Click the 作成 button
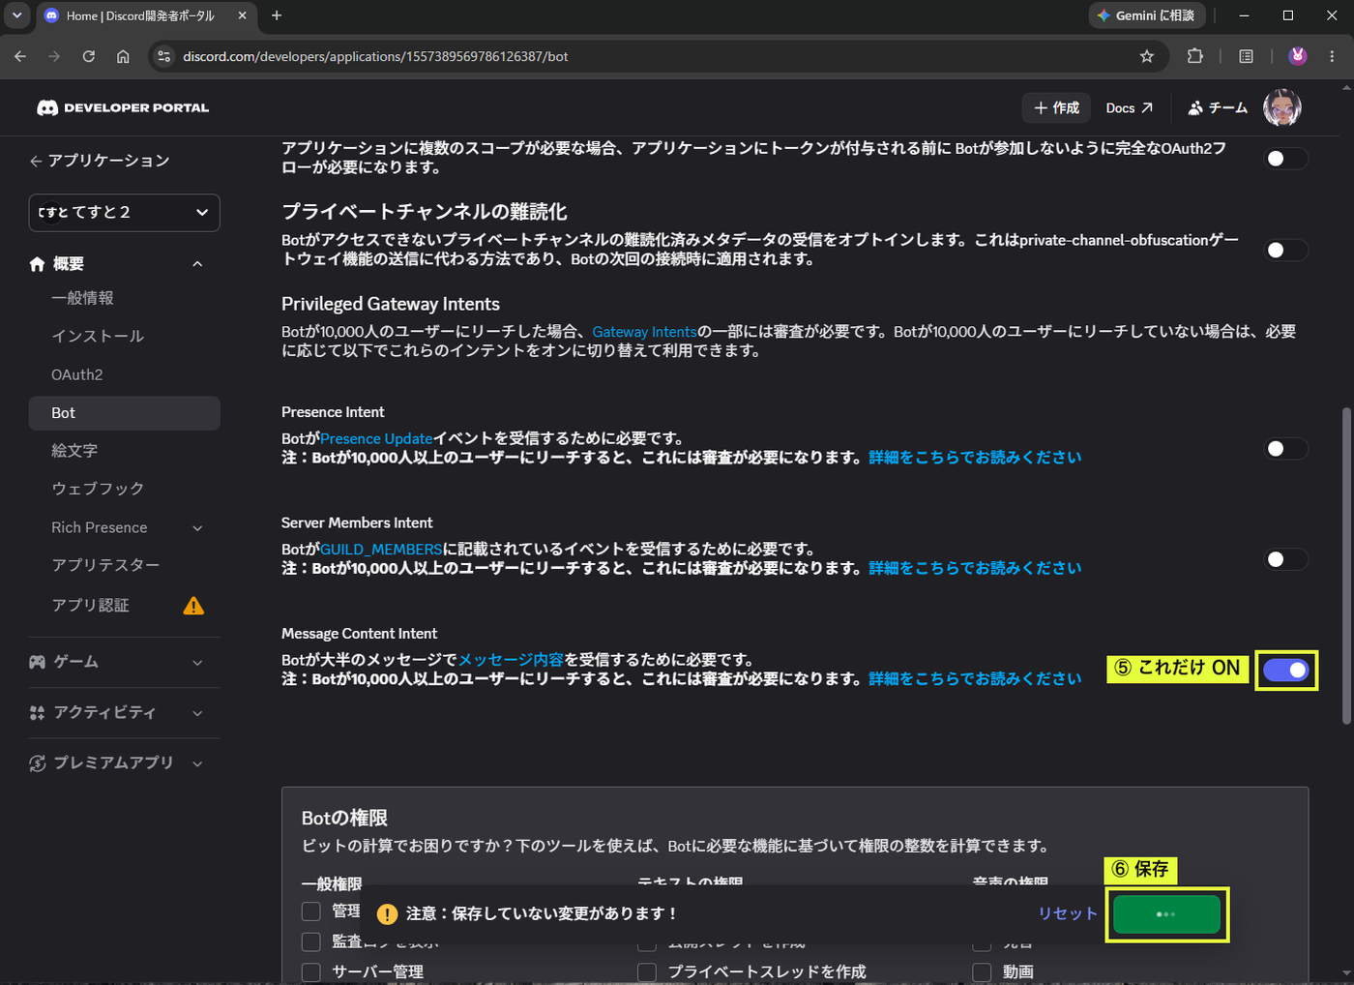1354x985 pixels. pos(1056,107)
